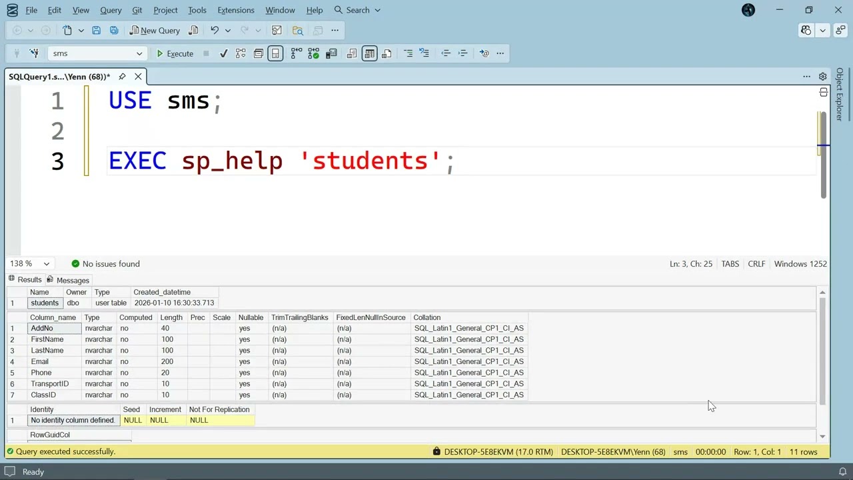This screenshot has width=853, height=480.
Task: Click the New Query button
Action: point(155,30)
